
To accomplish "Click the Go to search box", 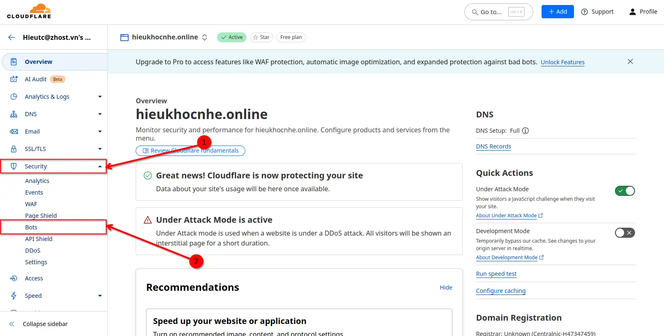I will pyautogui.click(x=498, y=12).
